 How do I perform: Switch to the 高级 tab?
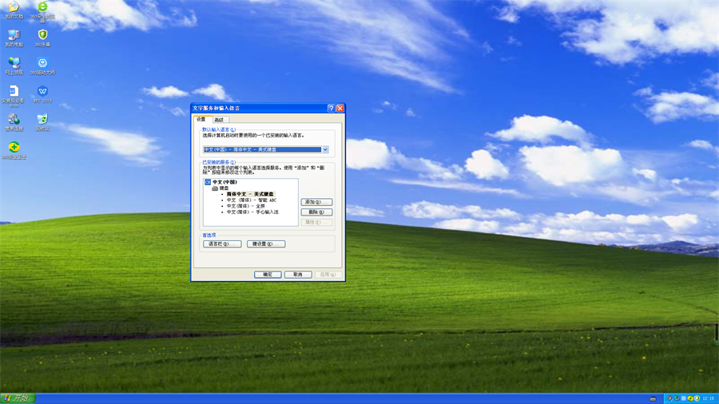tap(219, 120)
